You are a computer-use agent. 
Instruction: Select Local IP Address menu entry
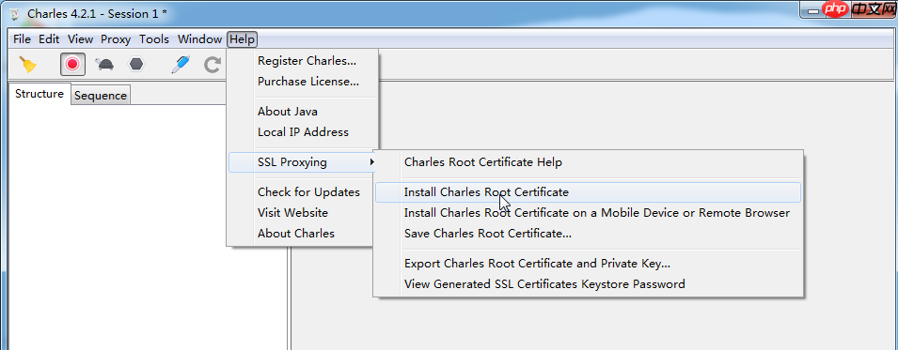coord(303,132)
